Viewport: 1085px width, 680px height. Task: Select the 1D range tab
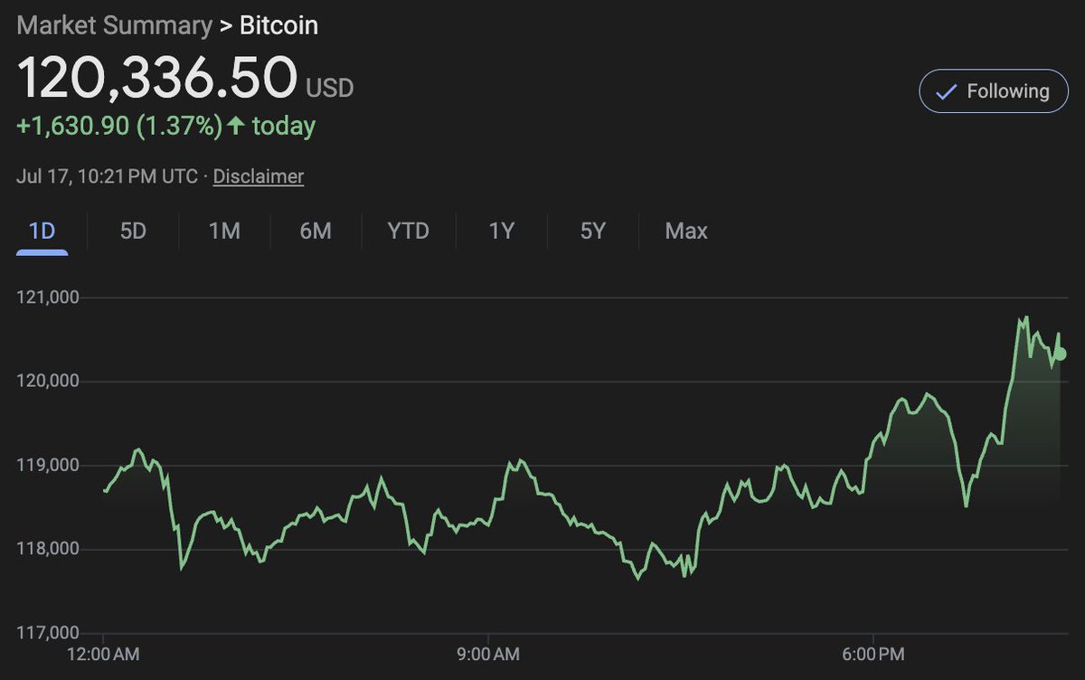(42, 231)
